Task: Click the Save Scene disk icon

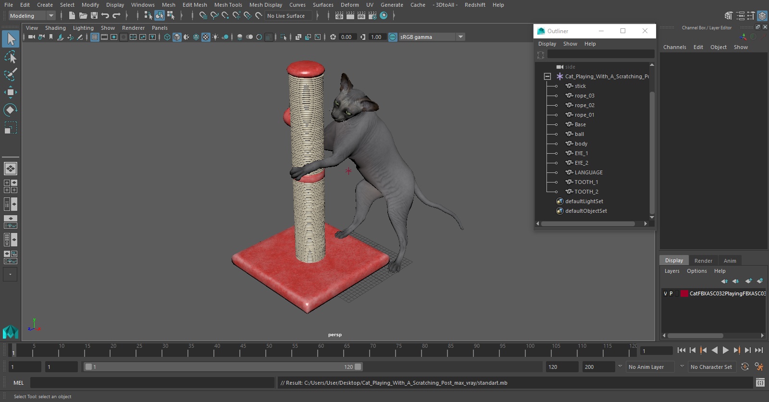Action: coord(94,16)
